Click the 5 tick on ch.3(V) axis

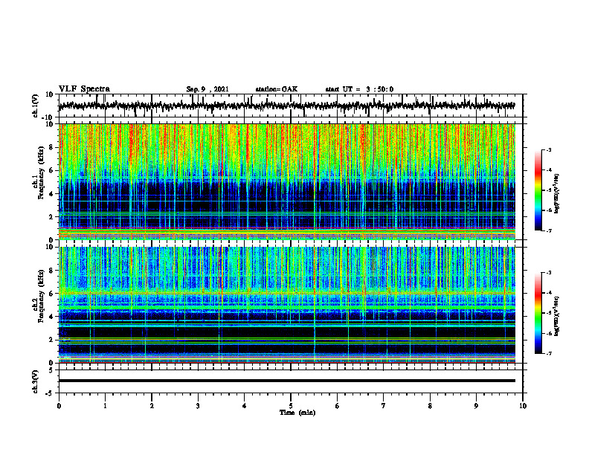[x=51, y=370]
